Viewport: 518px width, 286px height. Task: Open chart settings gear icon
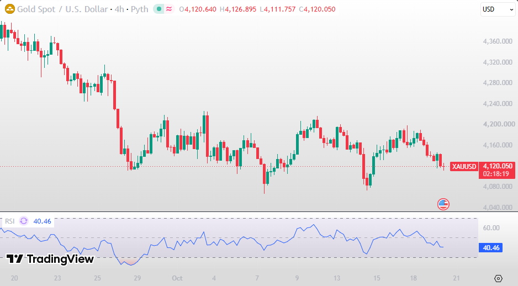point(498,278)
